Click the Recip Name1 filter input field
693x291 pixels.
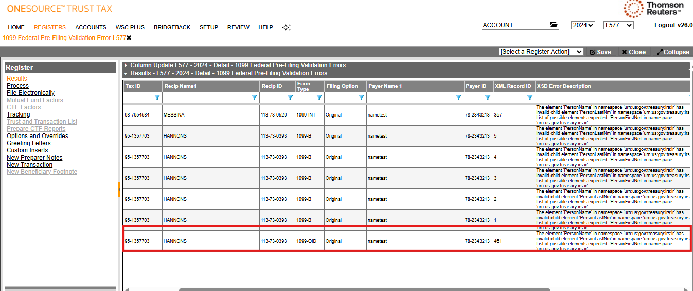click(207, 97)
